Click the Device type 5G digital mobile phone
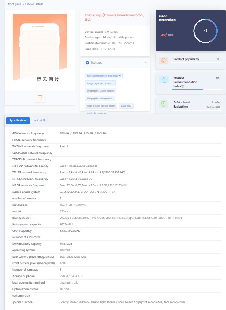The image size is (226, 310). 109,38
